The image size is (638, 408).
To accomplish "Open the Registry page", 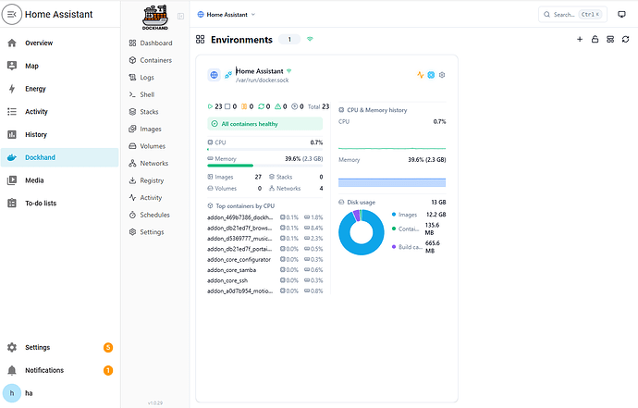I will [146, 180].
